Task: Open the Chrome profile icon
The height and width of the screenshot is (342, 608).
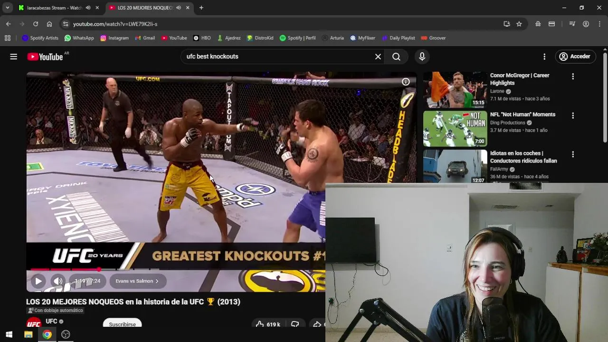Action: [x=586, y=24]
